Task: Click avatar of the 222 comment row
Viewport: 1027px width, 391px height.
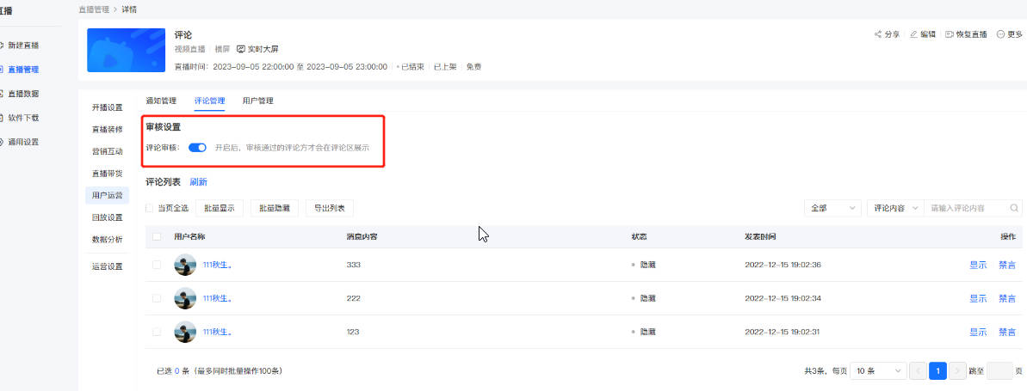Action: coord(185,298)
